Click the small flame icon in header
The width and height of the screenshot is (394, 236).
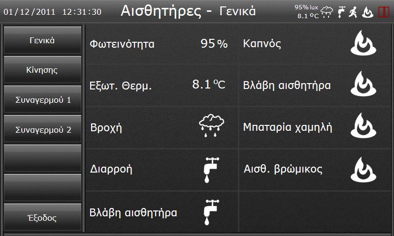pyautogui.click(x=367, y=12)
